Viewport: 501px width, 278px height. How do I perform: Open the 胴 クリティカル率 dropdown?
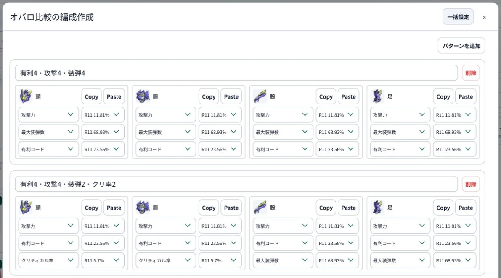165,260
